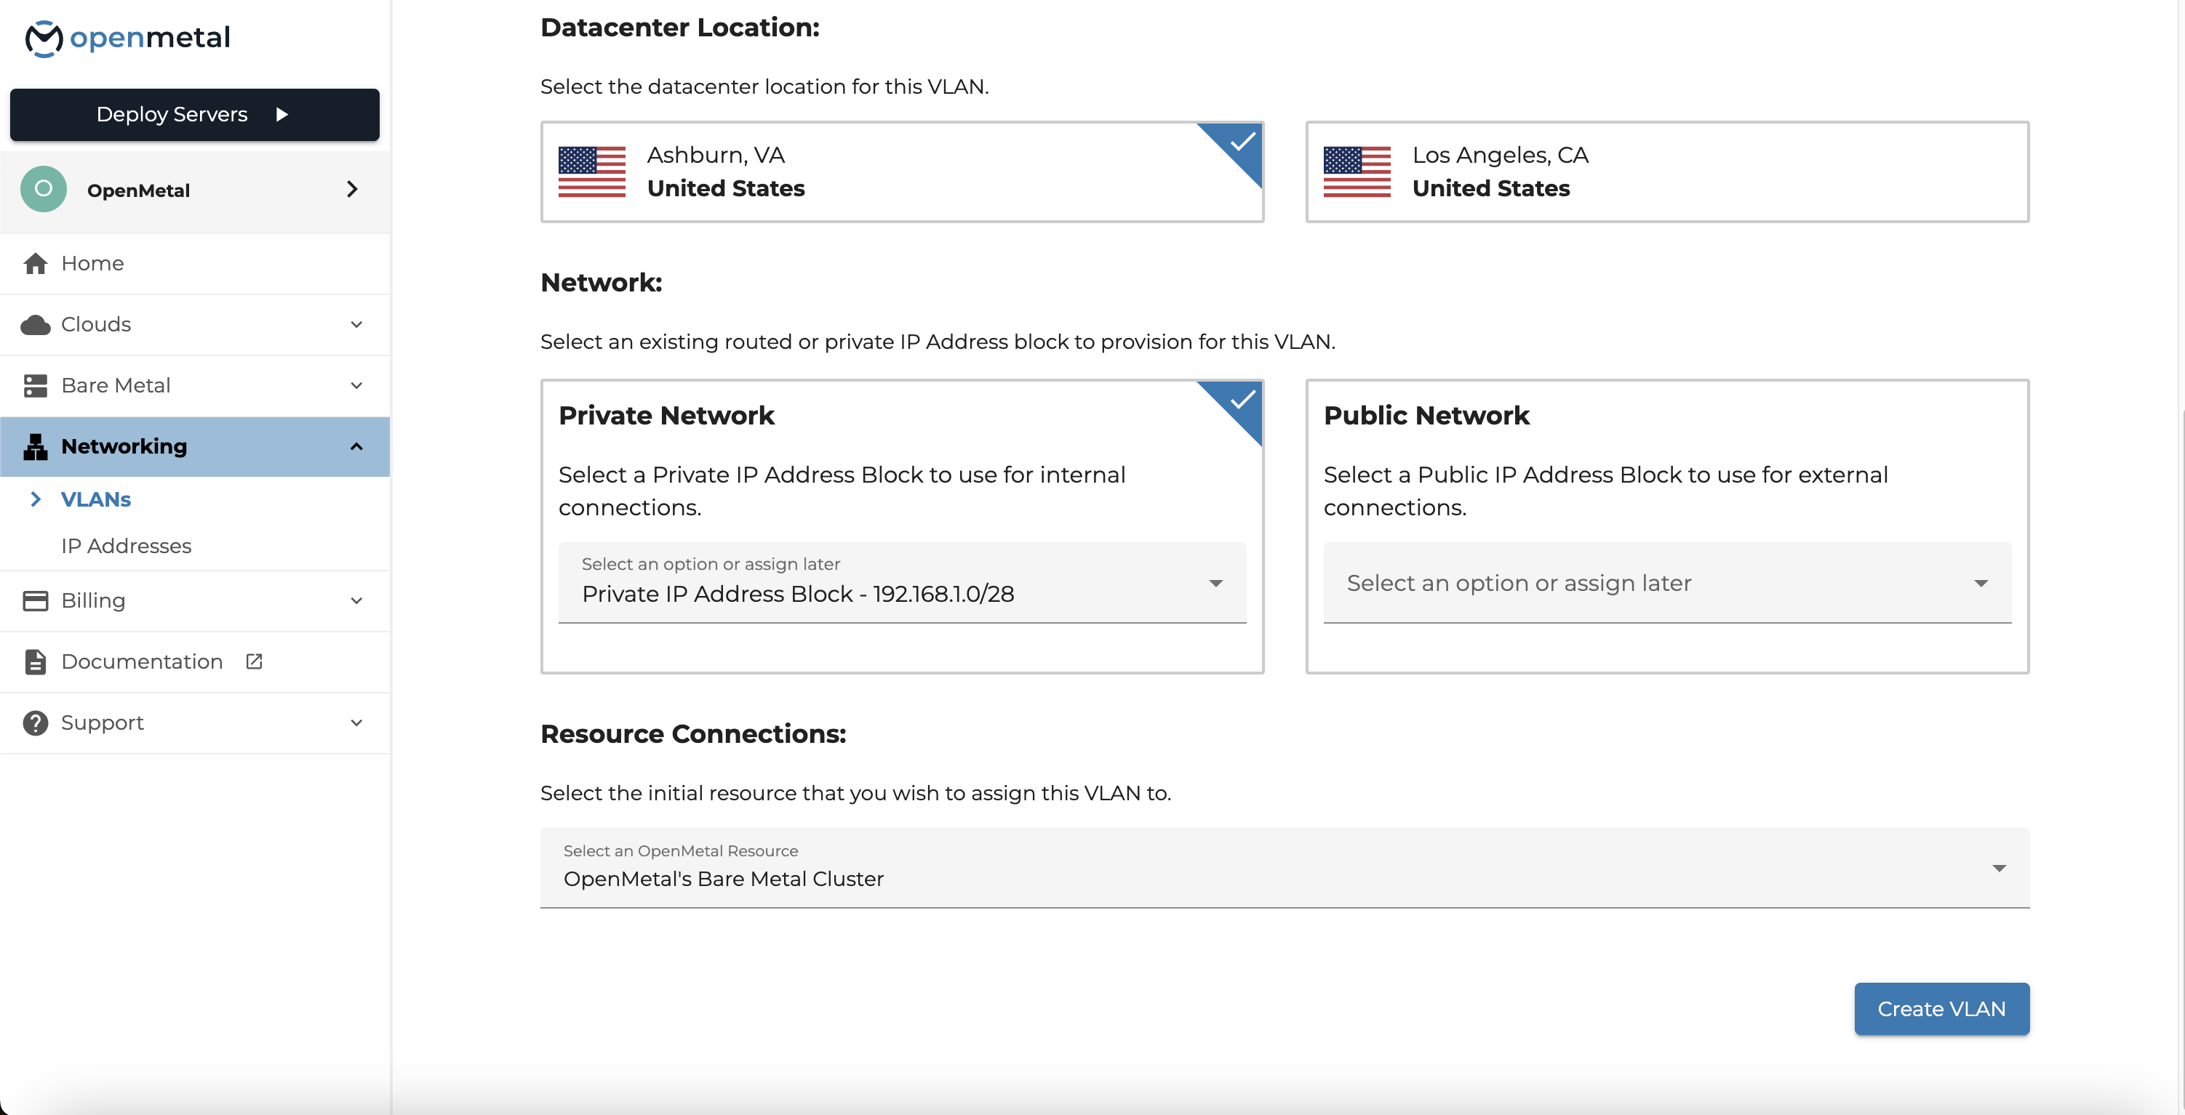Select Ashburn, VA datacenter location

902,172
